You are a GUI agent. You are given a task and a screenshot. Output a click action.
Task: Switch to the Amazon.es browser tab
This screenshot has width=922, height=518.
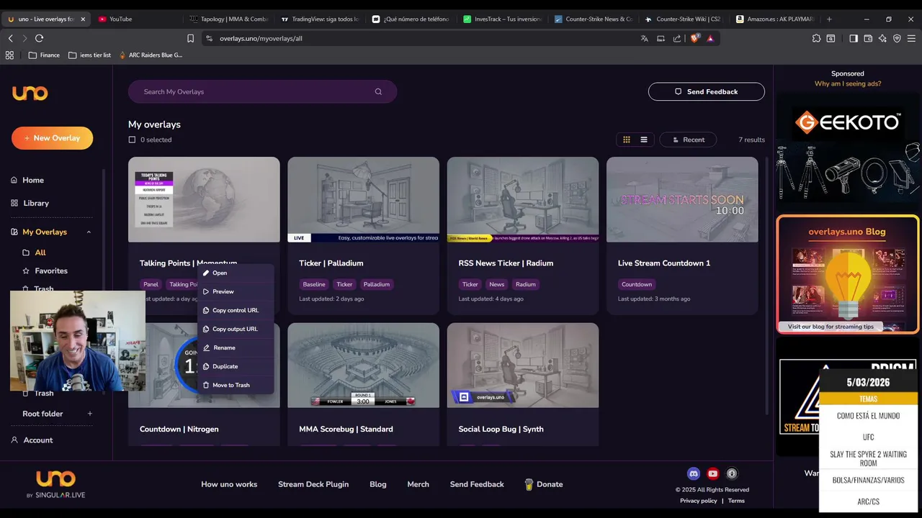point(774,19)
